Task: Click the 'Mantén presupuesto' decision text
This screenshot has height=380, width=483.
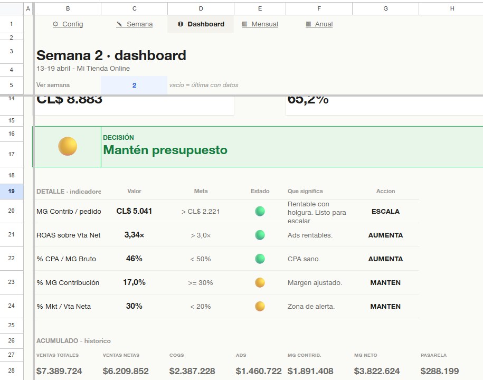Action: [x=165, y=150]
